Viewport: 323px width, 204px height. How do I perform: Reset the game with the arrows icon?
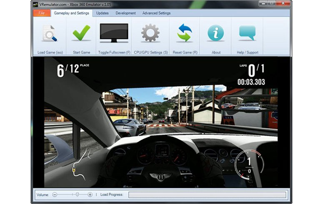point(185,33)
